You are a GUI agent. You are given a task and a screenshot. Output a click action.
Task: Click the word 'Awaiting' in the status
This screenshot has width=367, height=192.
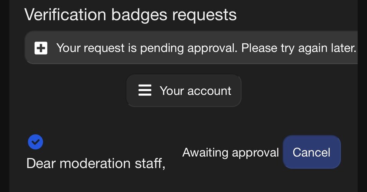tap(206, 152)
